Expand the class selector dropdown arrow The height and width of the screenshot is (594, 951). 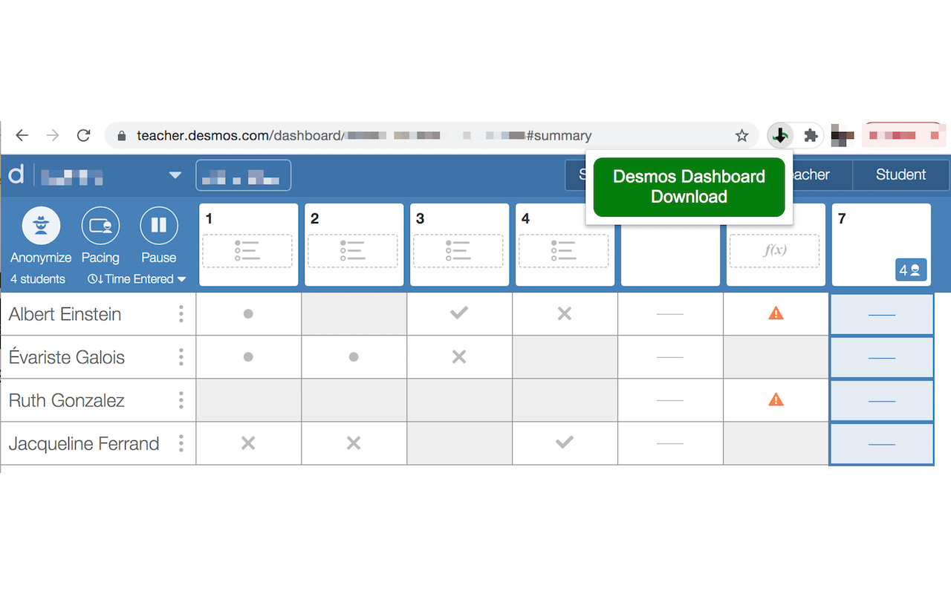(x=175, y=175)
